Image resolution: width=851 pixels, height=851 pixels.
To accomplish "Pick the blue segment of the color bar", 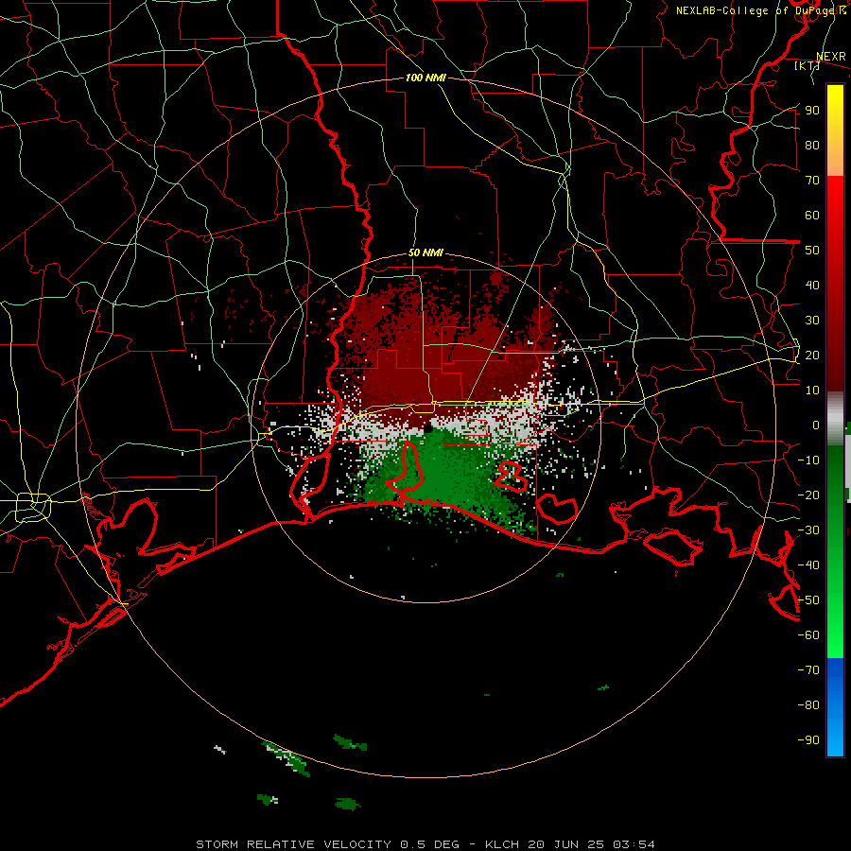I will pos(835,707).
